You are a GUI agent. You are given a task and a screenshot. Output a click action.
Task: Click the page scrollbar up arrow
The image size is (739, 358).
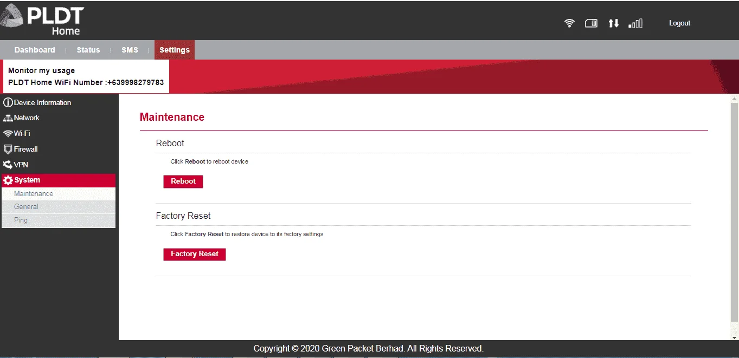pyautogui.click(x=735, y=99)
